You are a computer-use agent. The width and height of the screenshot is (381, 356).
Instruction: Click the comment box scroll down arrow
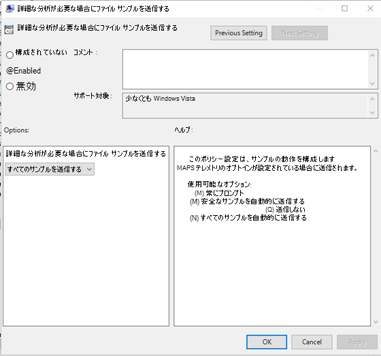click(372, 84)
